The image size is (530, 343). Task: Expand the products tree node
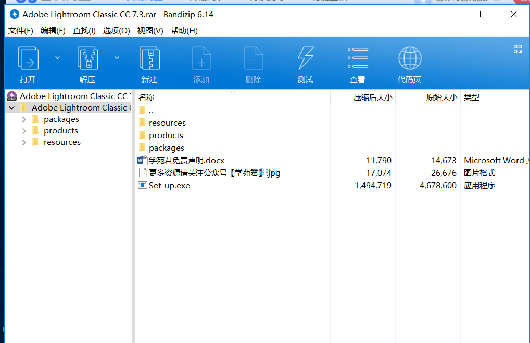click(x=24, y=131)
